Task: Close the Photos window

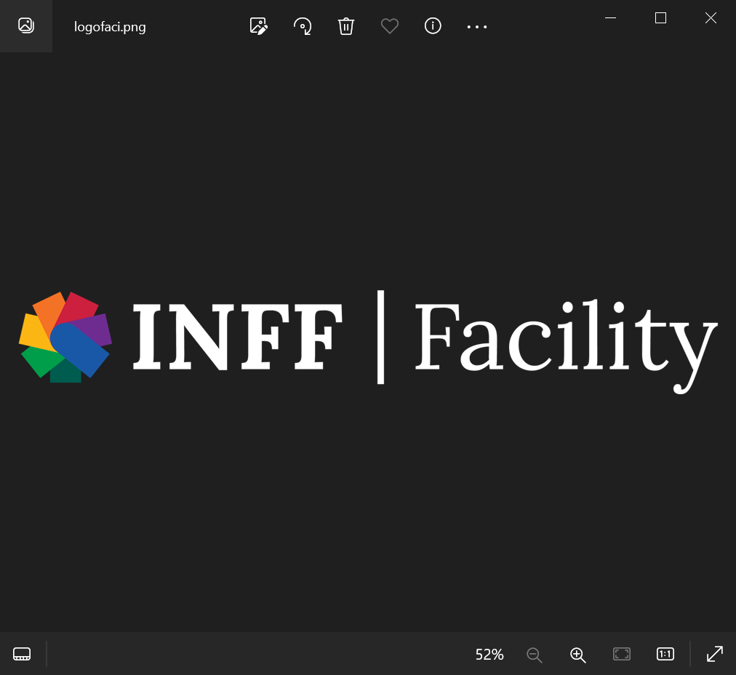Action: tap(711, 18)
